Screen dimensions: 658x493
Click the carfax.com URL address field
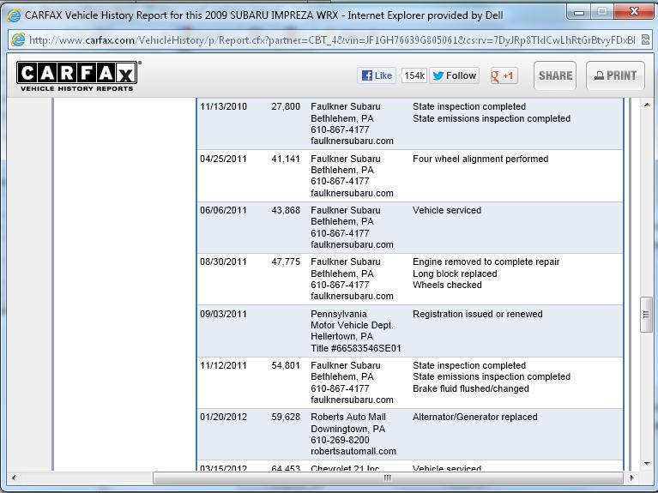331,40
